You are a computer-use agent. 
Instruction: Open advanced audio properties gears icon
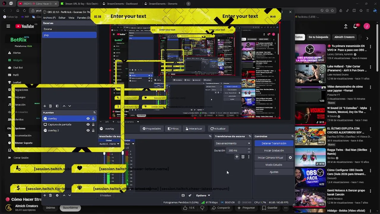[x=190, y=195]
